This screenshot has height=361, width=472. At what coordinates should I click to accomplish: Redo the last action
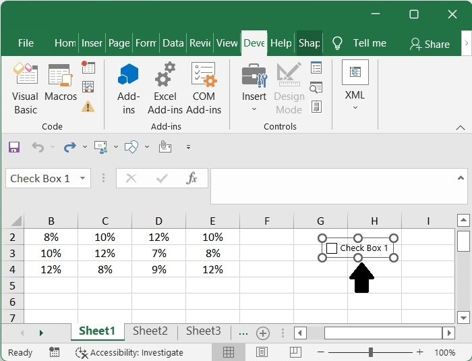(70, 147)
